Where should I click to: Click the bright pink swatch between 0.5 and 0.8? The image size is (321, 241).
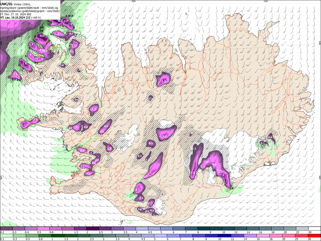[43, 229]
